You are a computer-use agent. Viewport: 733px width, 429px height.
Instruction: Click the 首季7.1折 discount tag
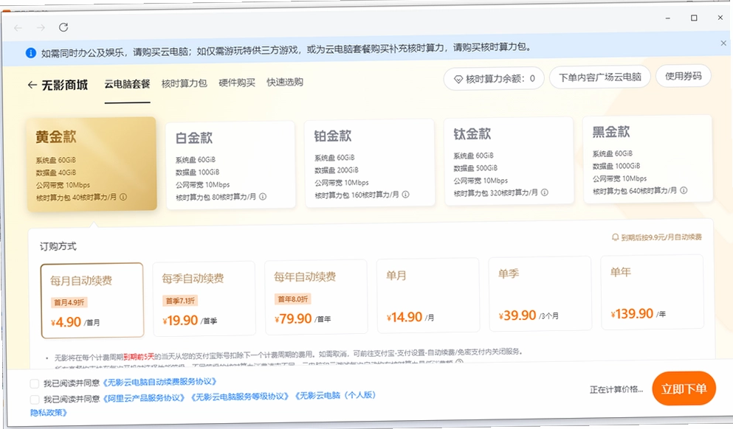[180, 301]
